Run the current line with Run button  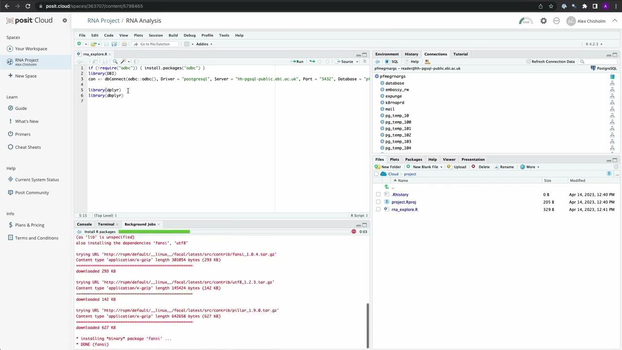click(298, 61)
